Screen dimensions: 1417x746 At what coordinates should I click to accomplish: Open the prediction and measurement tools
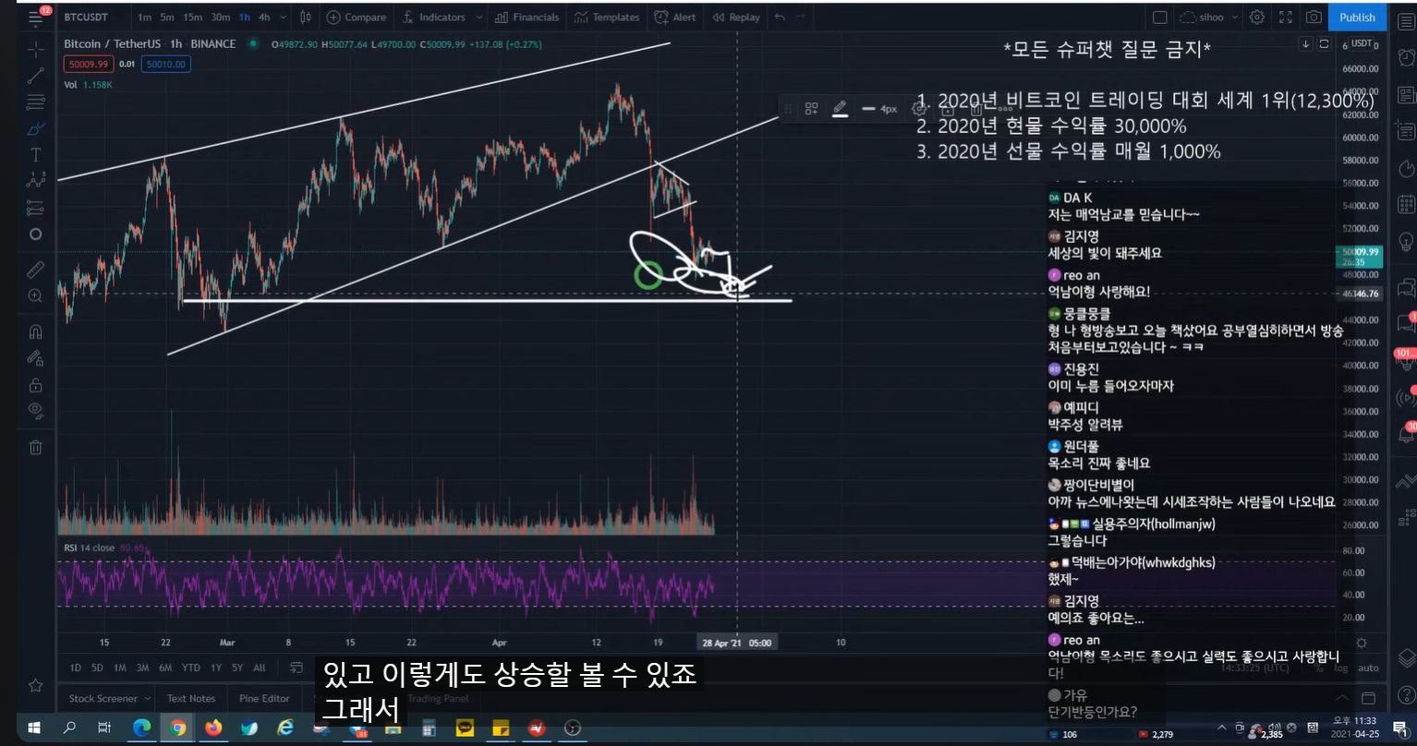pyautogui.click(x=35, y=207)
